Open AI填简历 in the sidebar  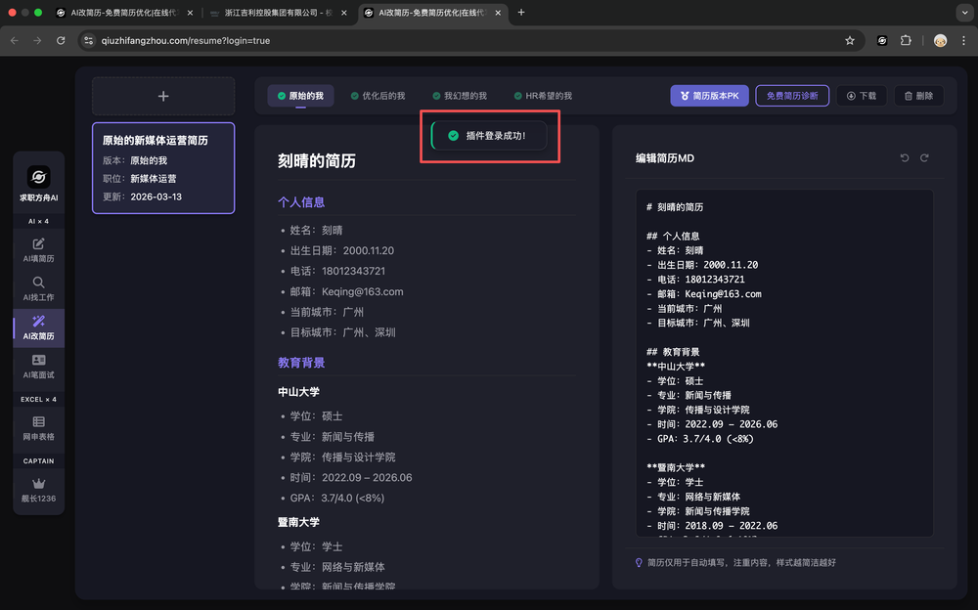pyautogui.click(x=39, y=249)
